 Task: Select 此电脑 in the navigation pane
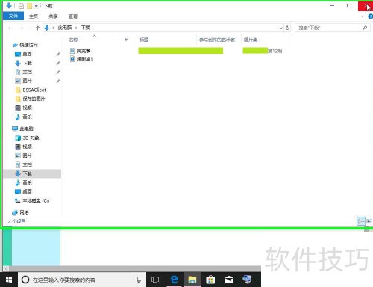[26, 129]
